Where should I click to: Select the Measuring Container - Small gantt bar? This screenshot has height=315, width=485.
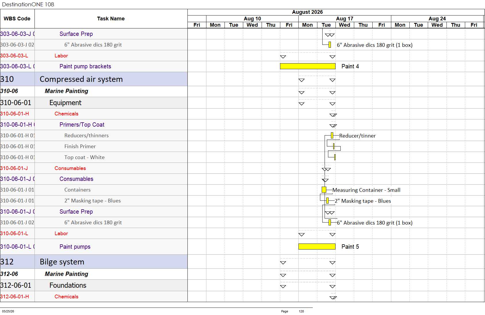coord(324,190)
